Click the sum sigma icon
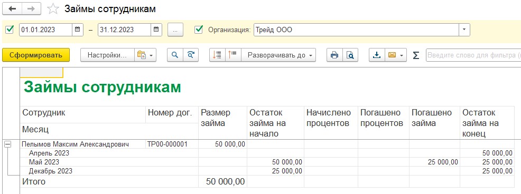The image size is (521, 194). [416, 55]
